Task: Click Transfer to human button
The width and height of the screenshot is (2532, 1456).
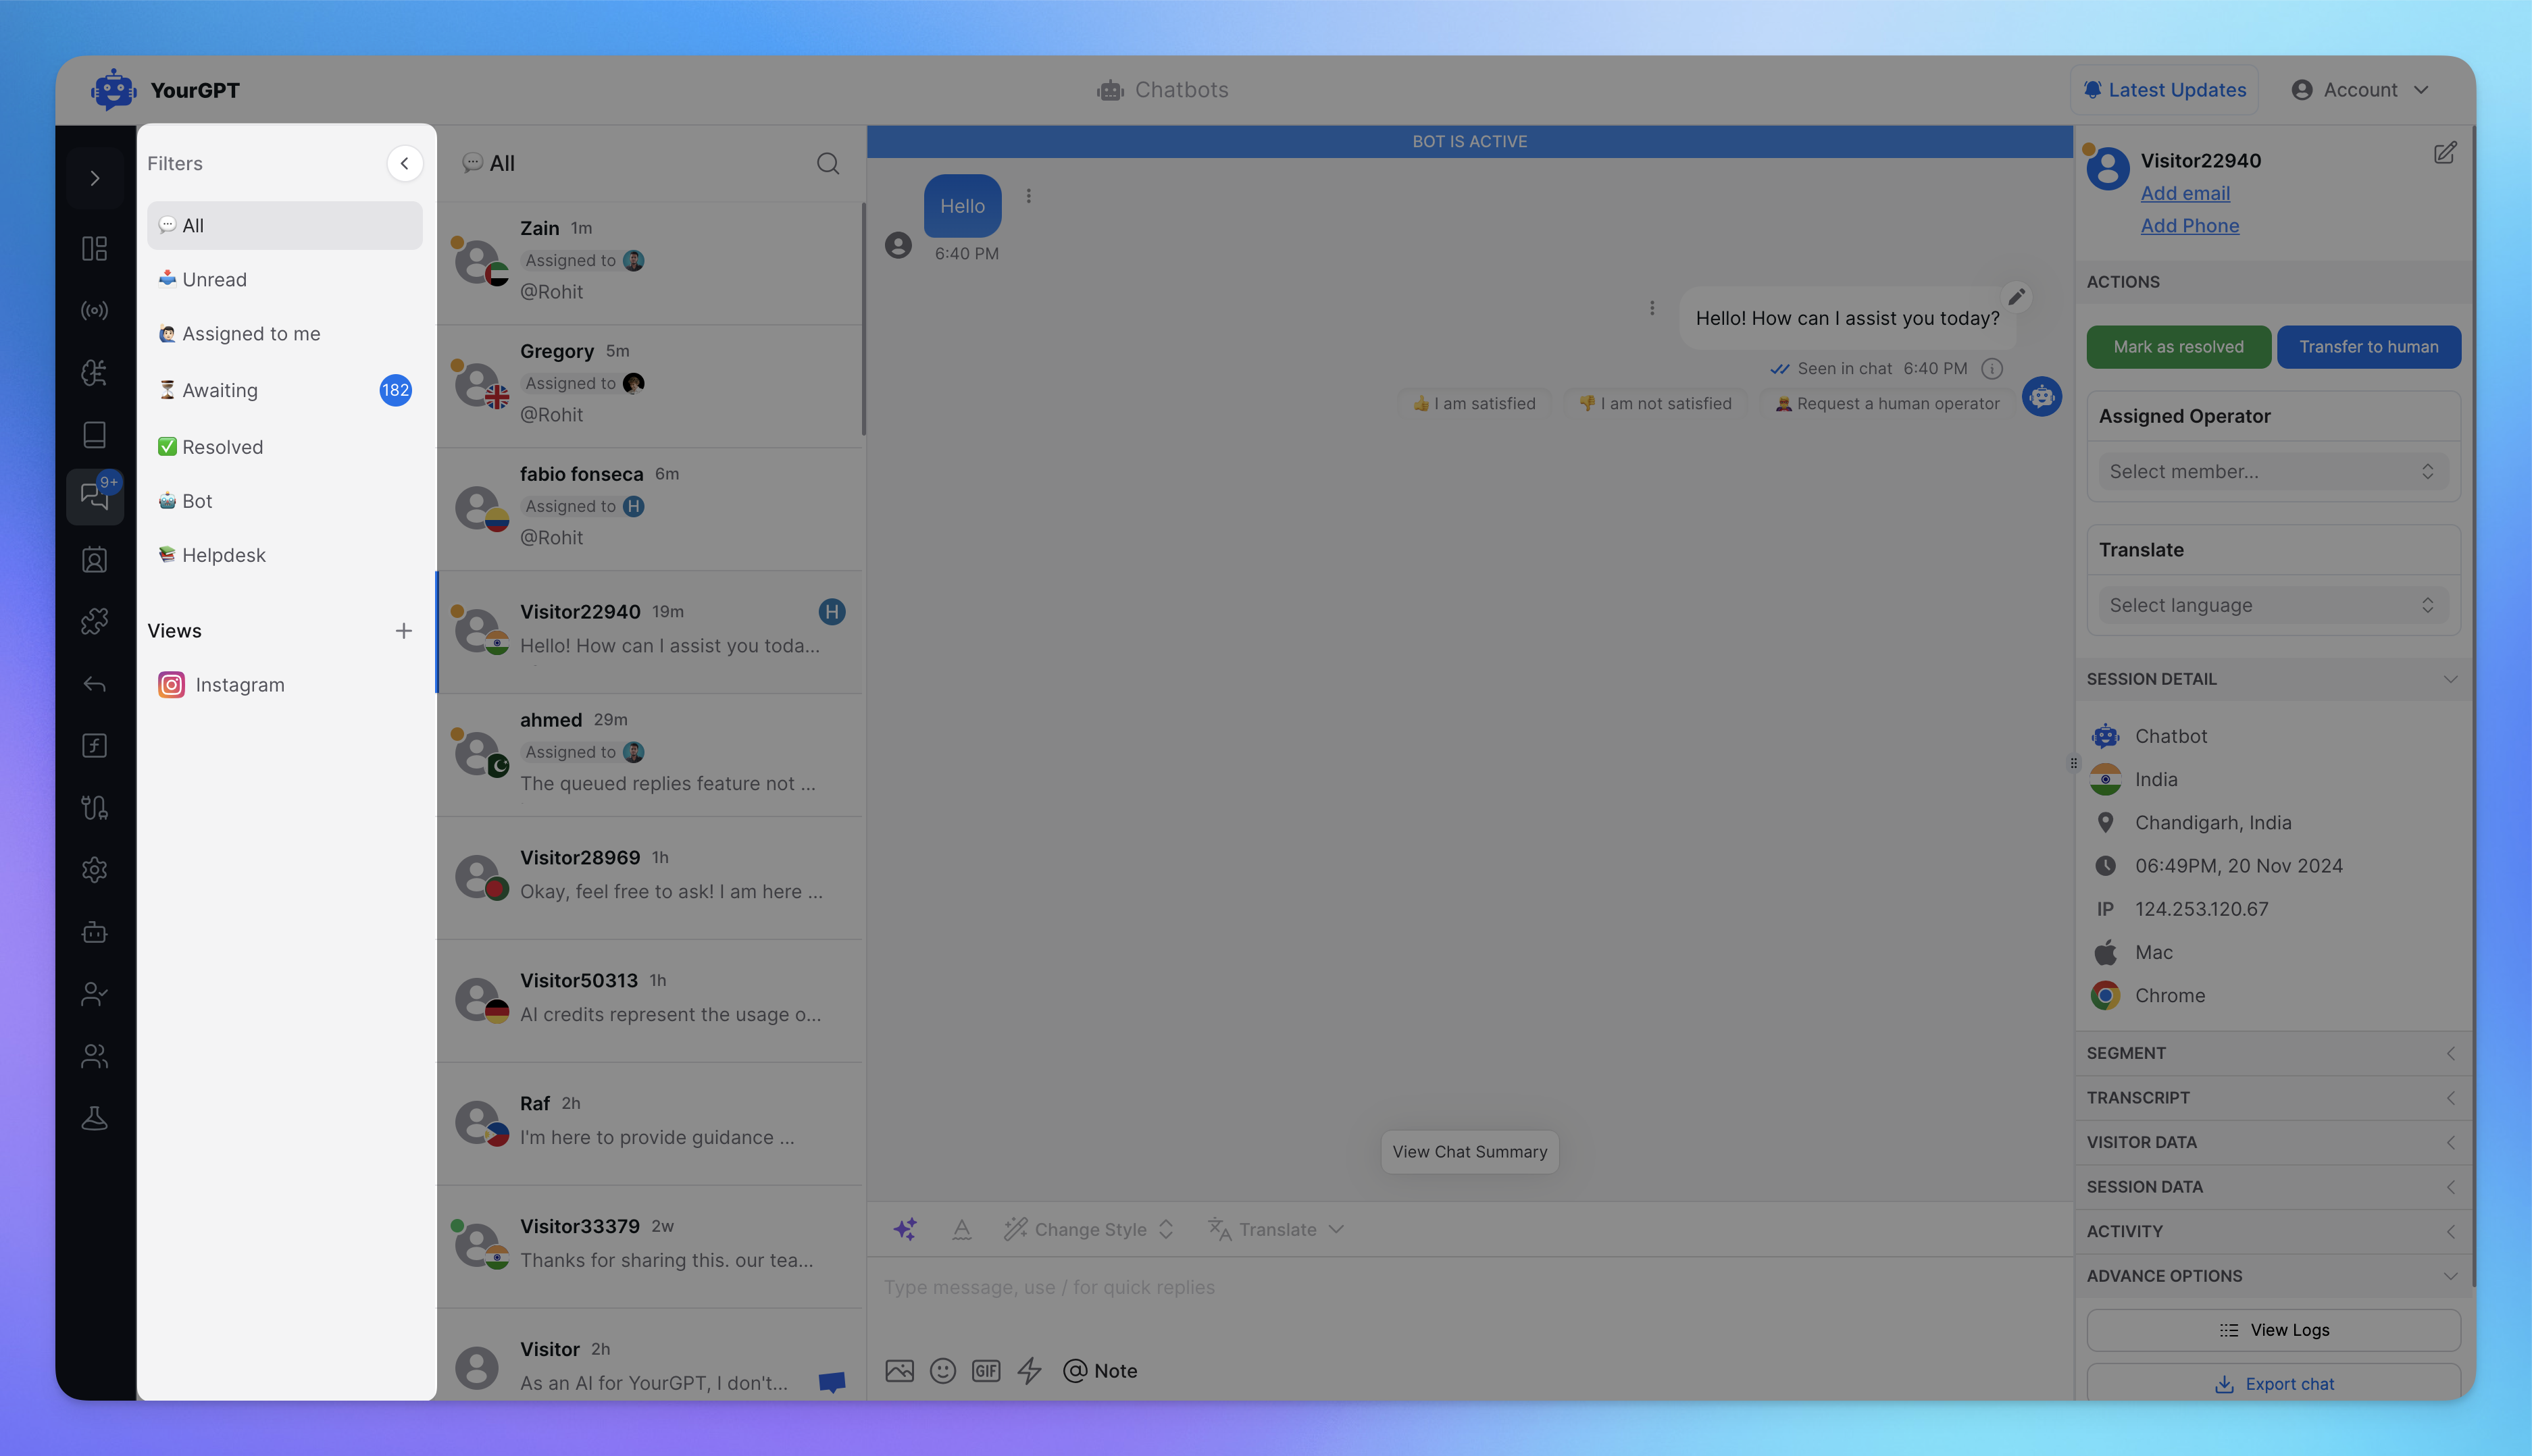Action: pyautogui.click(x=2368, y=347)
